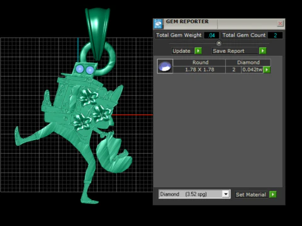Click the Set Material label
Image resolution: width=302 pixels, height=226 pixels.
tap(251, 195)
